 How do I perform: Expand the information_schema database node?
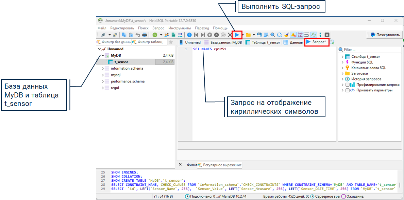(x=103, y=69)
